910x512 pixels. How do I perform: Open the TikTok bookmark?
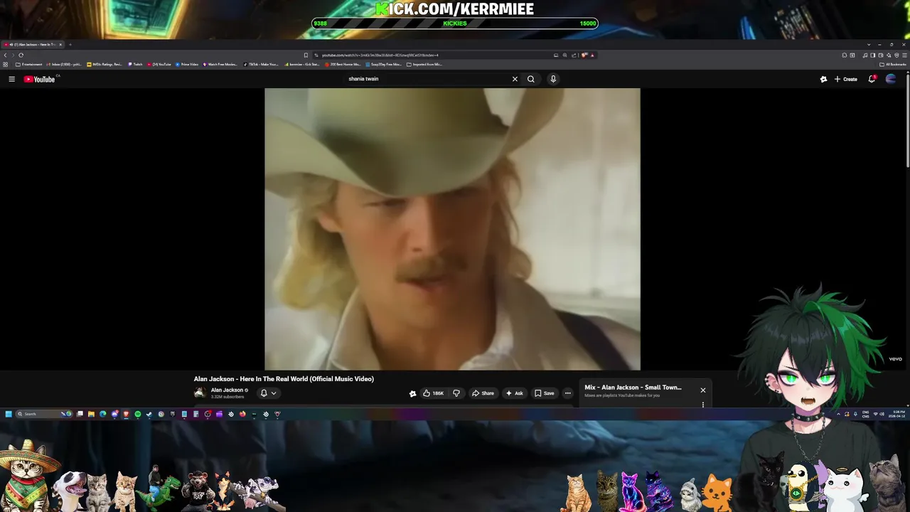click(261, 64)
